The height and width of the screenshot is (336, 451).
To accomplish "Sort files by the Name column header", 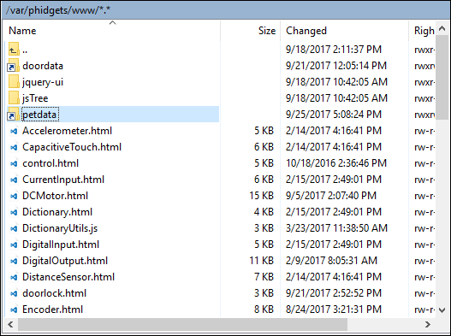I will (x=112, y=31).
